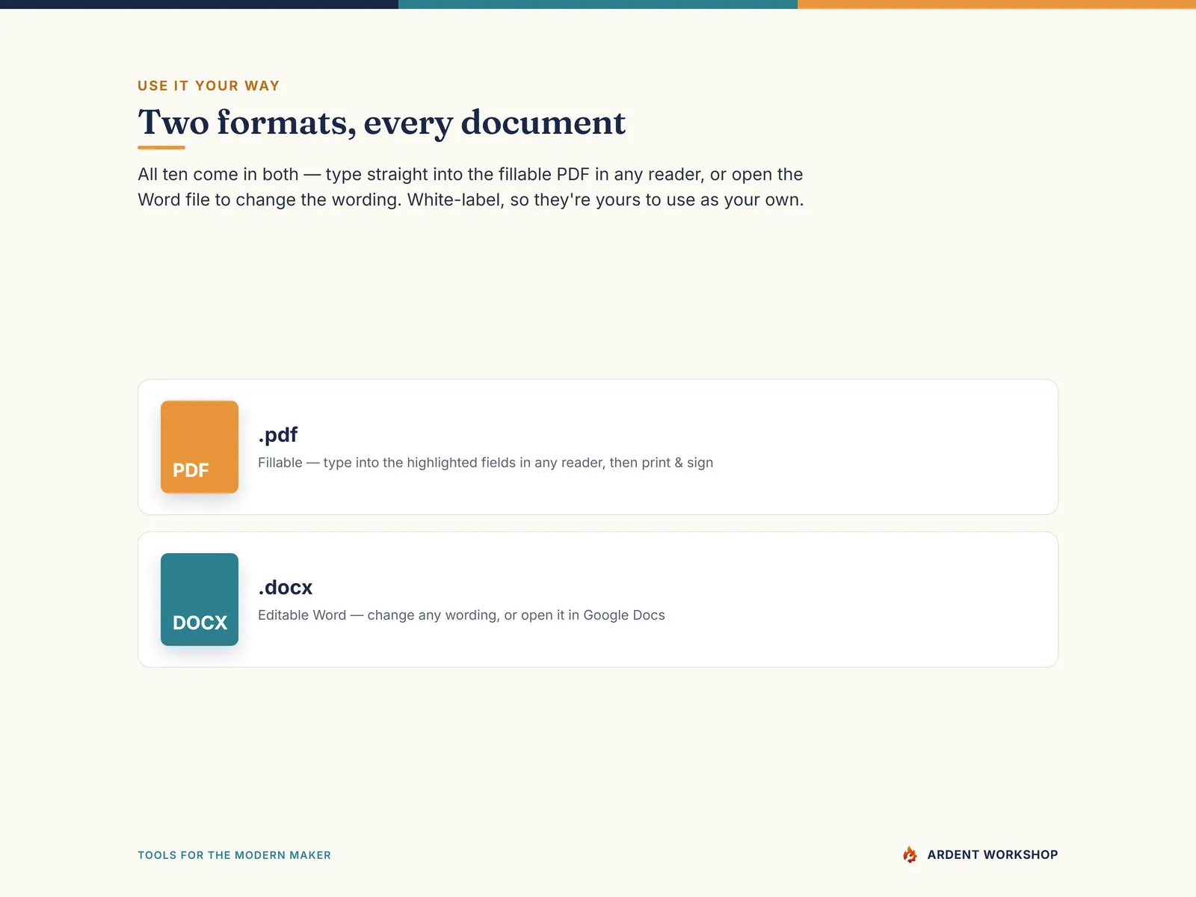Click the intro paragraph starting 'All ten come'
The image size is (1196, 897).
click(471, 187)
